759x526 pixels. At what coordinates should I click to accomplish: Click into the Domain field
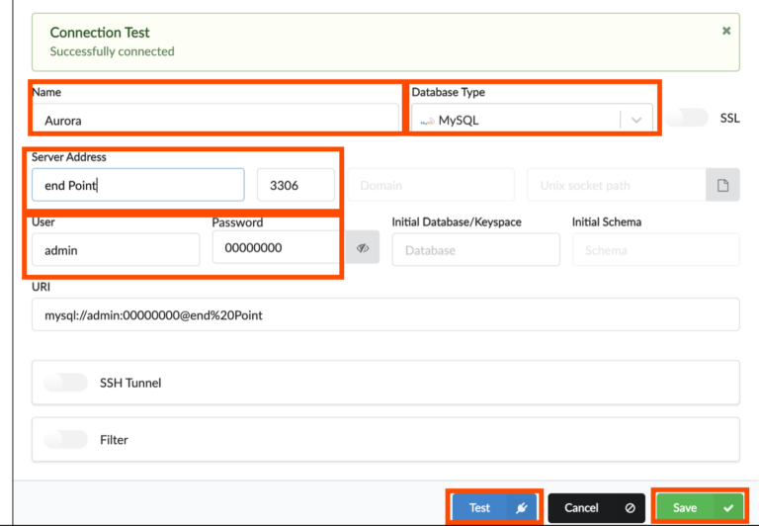(x=431, y=185)
